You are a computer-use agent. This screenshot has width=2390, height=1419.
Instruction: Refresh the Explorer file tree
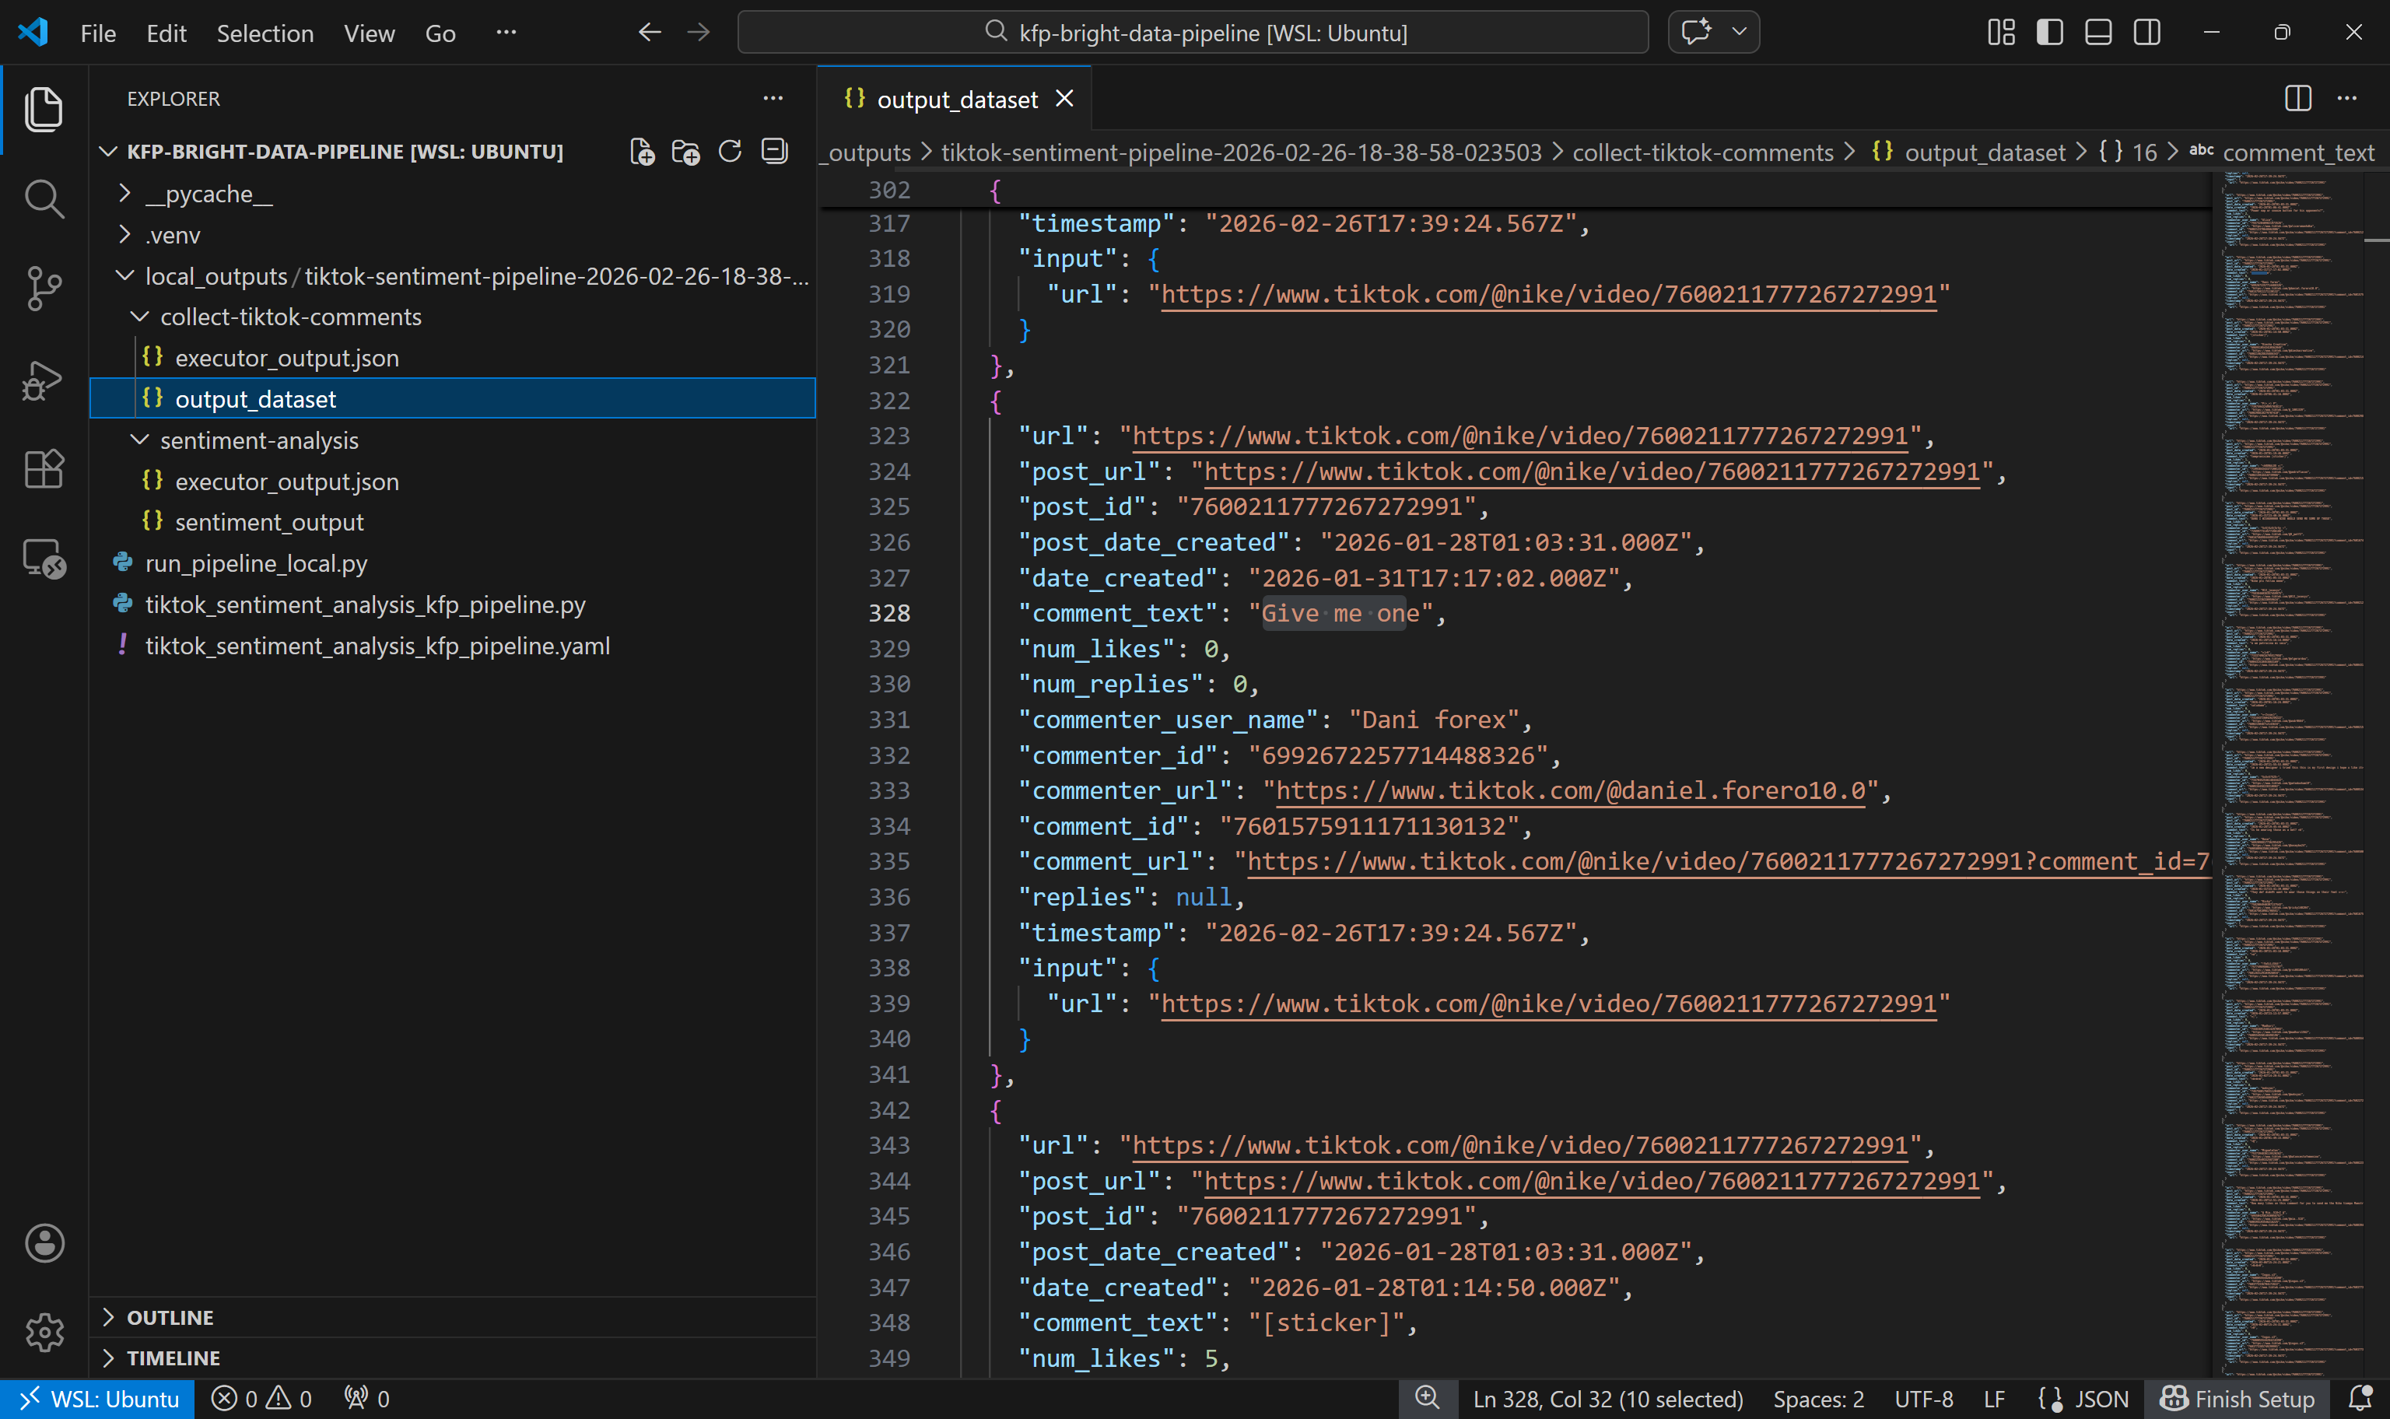tap(730, 152)
